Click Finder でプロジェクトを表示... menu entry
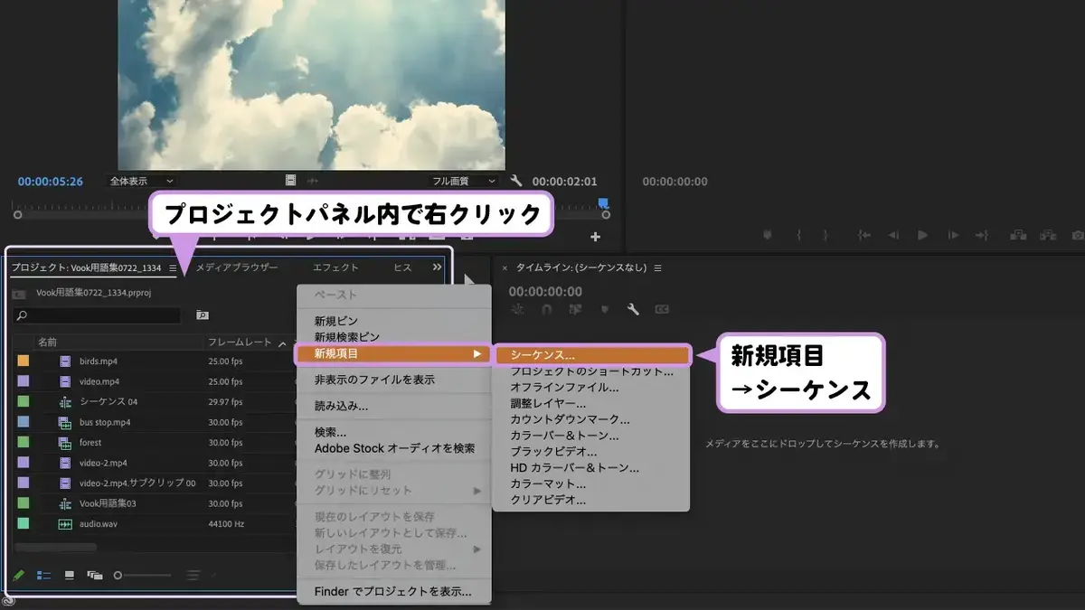Image resolution: width=1085 pixels, height=610 pixels. pyautogui.click(x=393, y=592)
